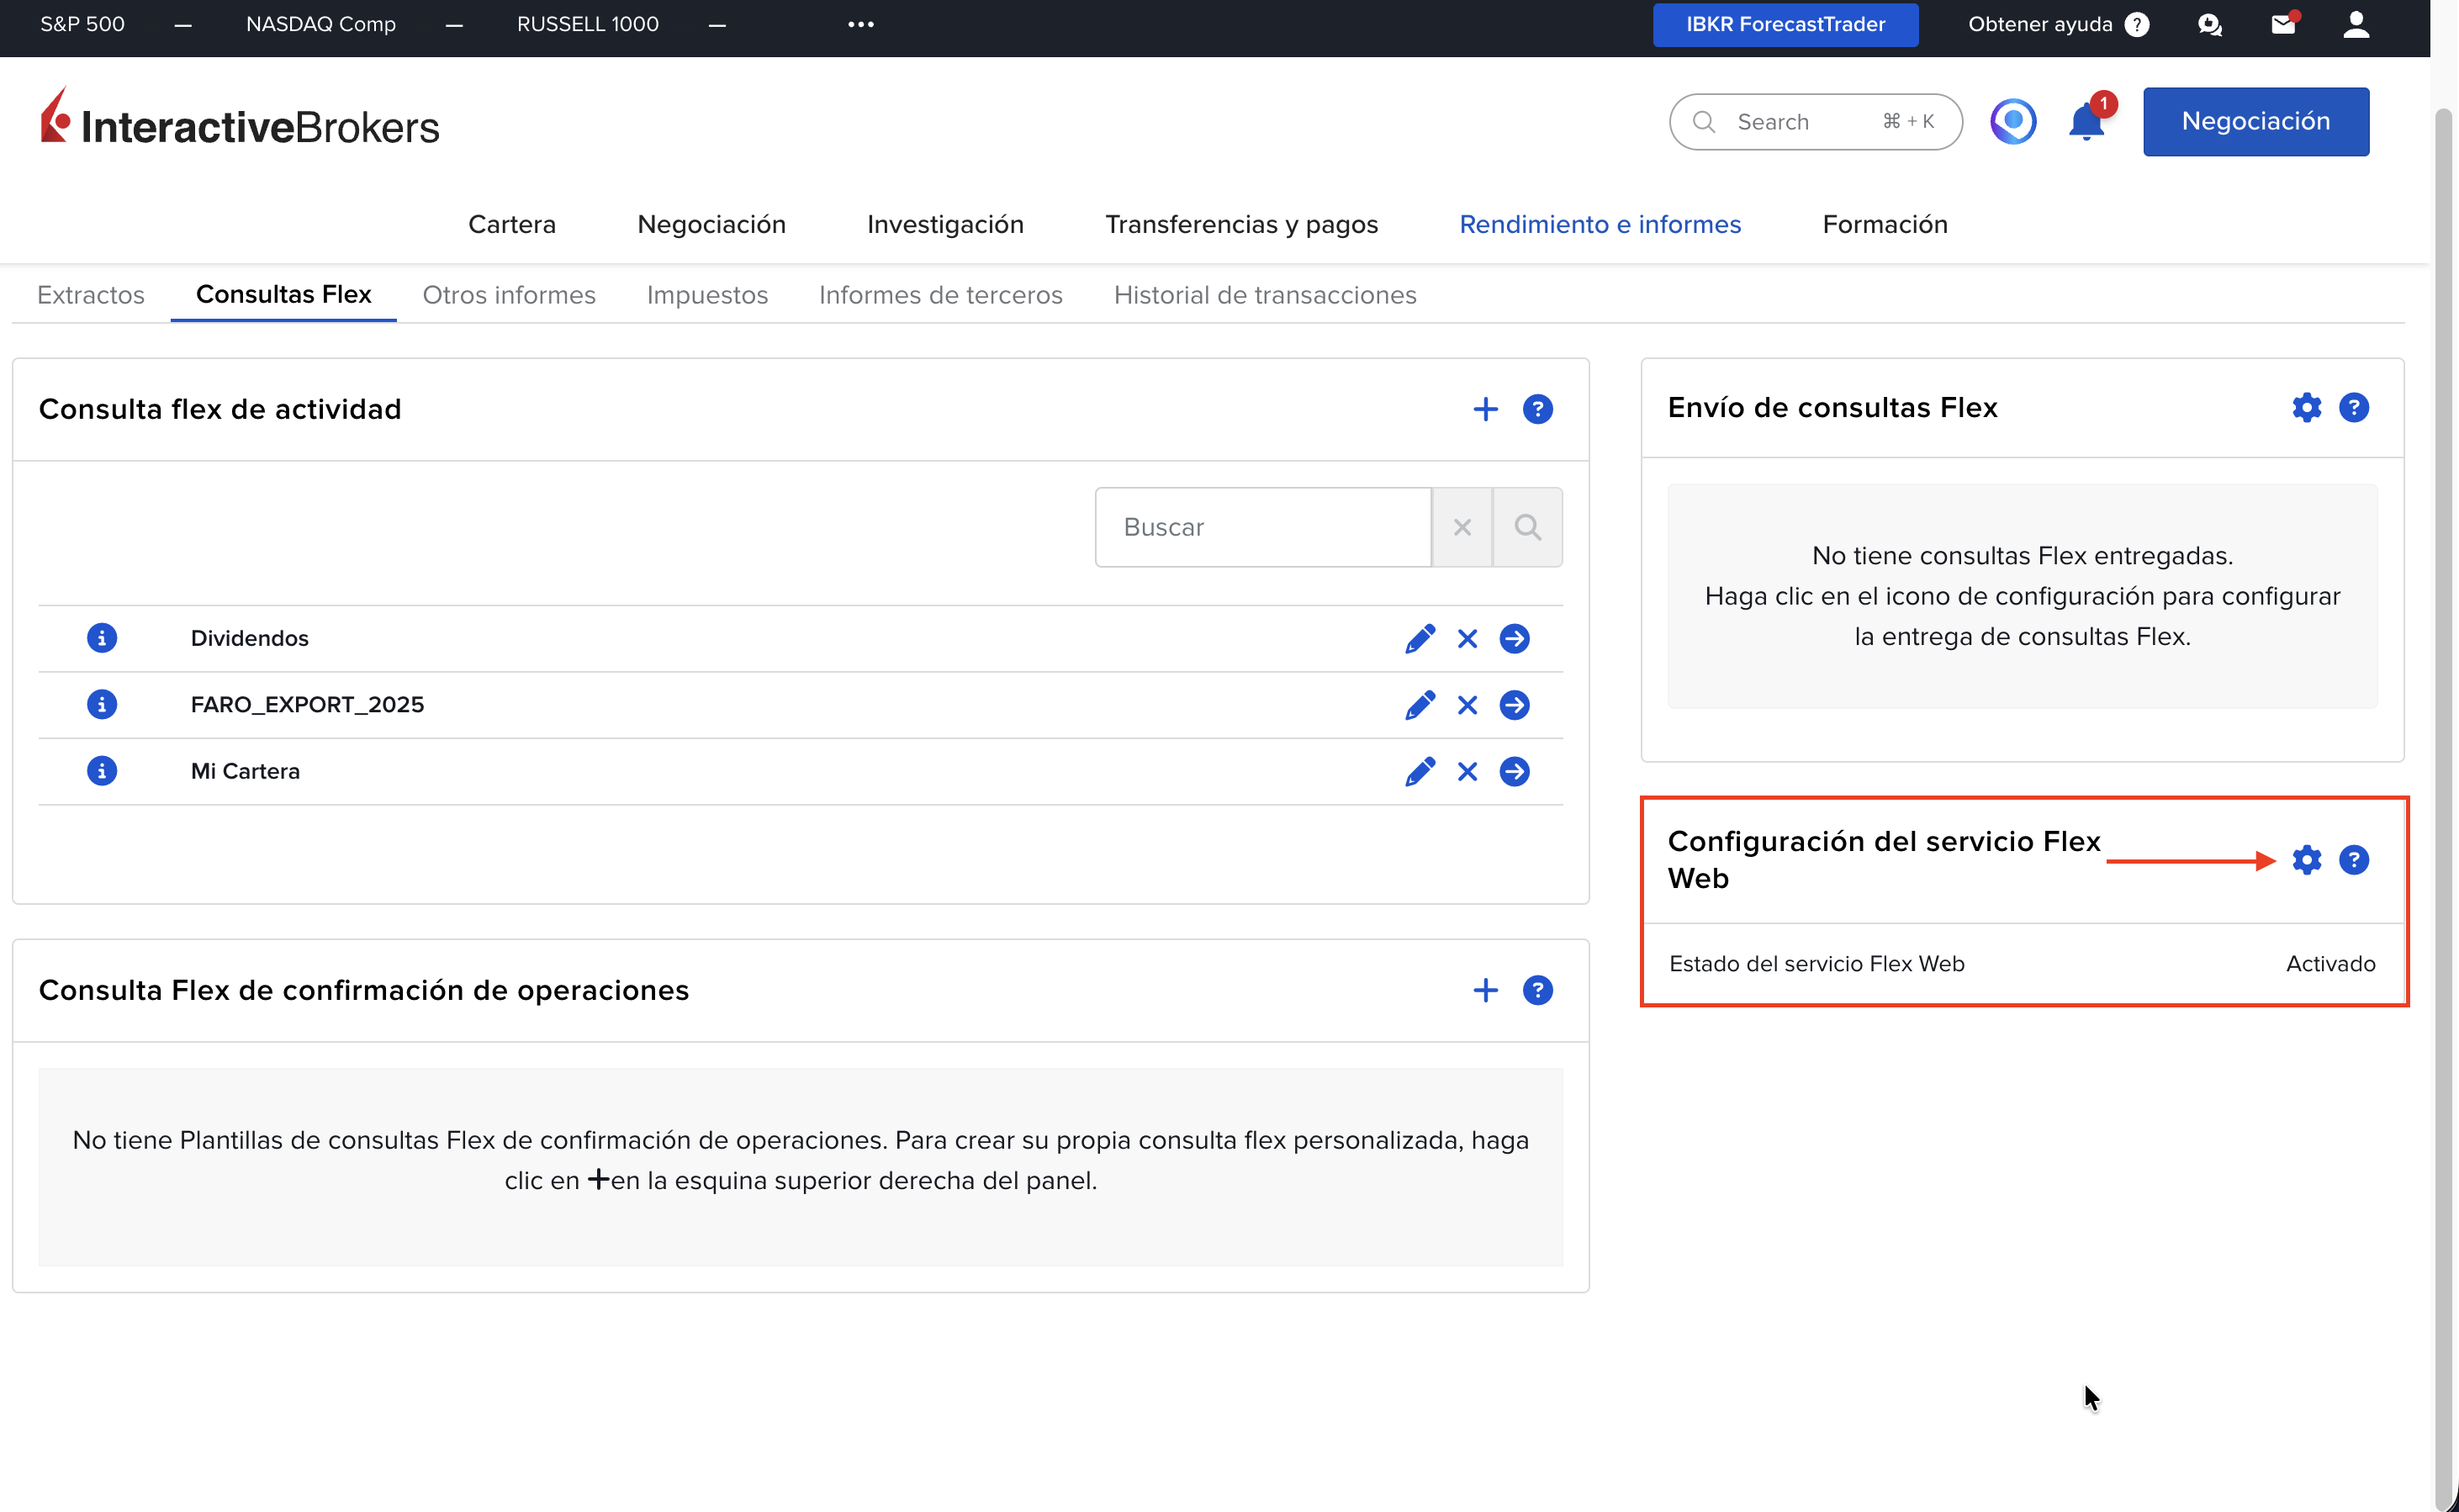Open help for Envío de consultas Flex
The width and height of the screenshot is (2459, 1512).
[x=2353, y=408]
